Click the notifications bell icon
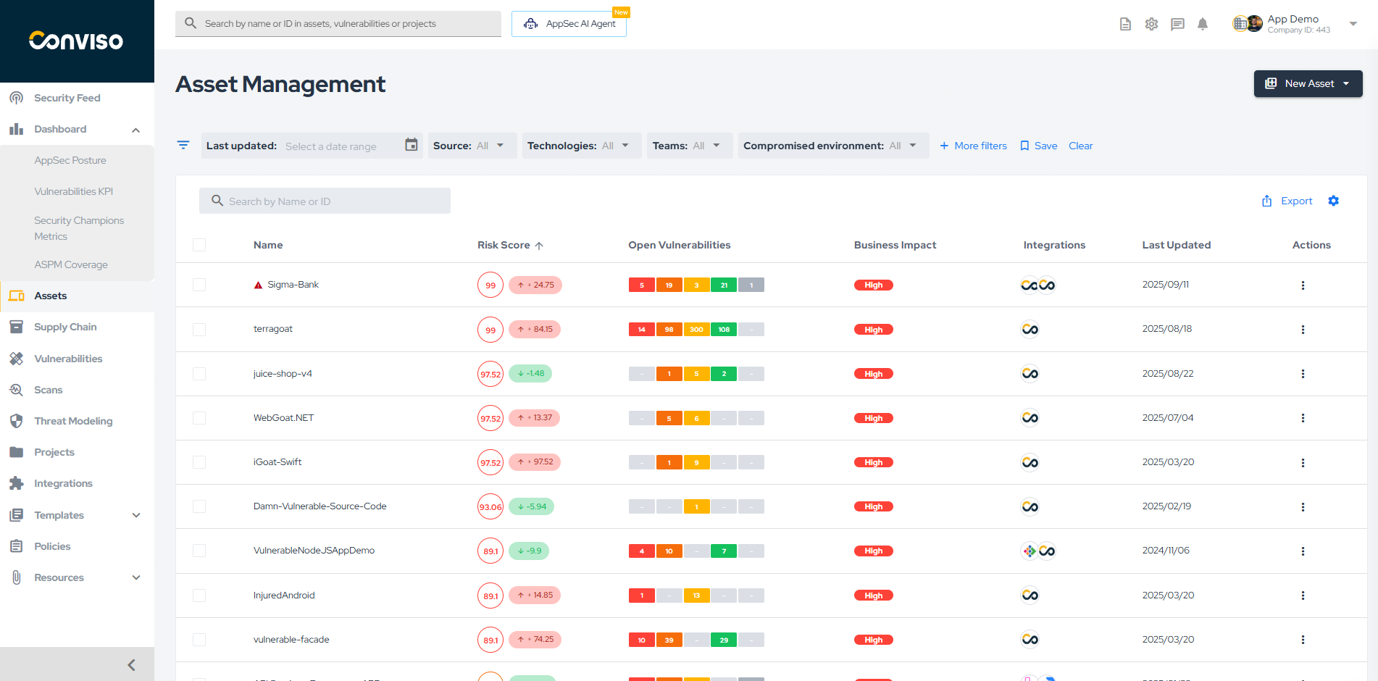 (1203, 24)
